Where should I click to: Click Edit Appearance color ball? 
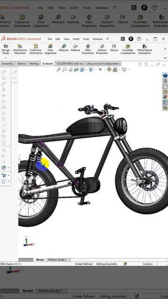109,70
